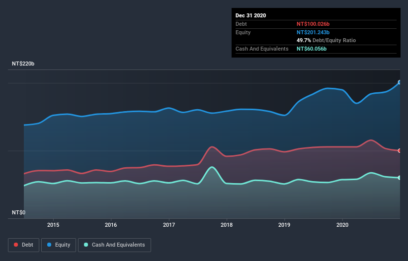
Task: Click the 2019 x-axis label
Action: (284, 225)
